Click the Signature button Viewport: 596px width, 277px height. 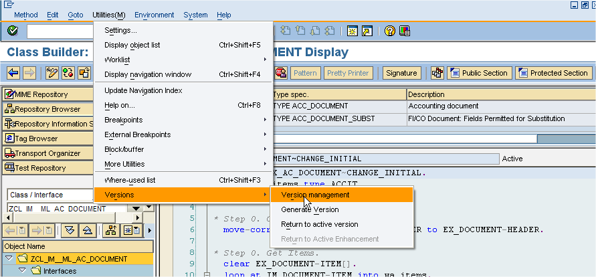click(x=401, y=73)
